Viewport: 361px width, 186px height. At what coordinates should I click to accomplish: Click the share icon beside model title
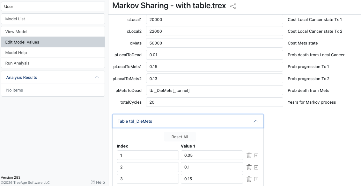(233, 6)
